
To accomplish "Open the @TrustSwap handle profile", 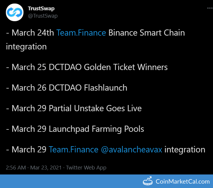I will pyautogui.click(x=43, y=16).
